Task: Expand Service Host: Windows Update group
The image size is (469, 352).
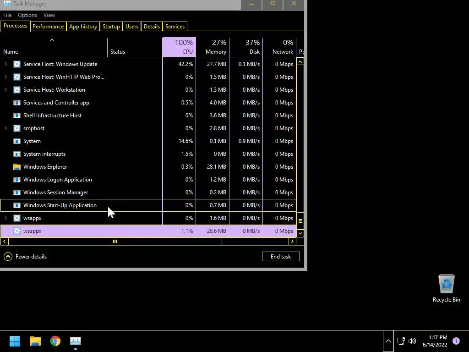Action: [5, 64]
